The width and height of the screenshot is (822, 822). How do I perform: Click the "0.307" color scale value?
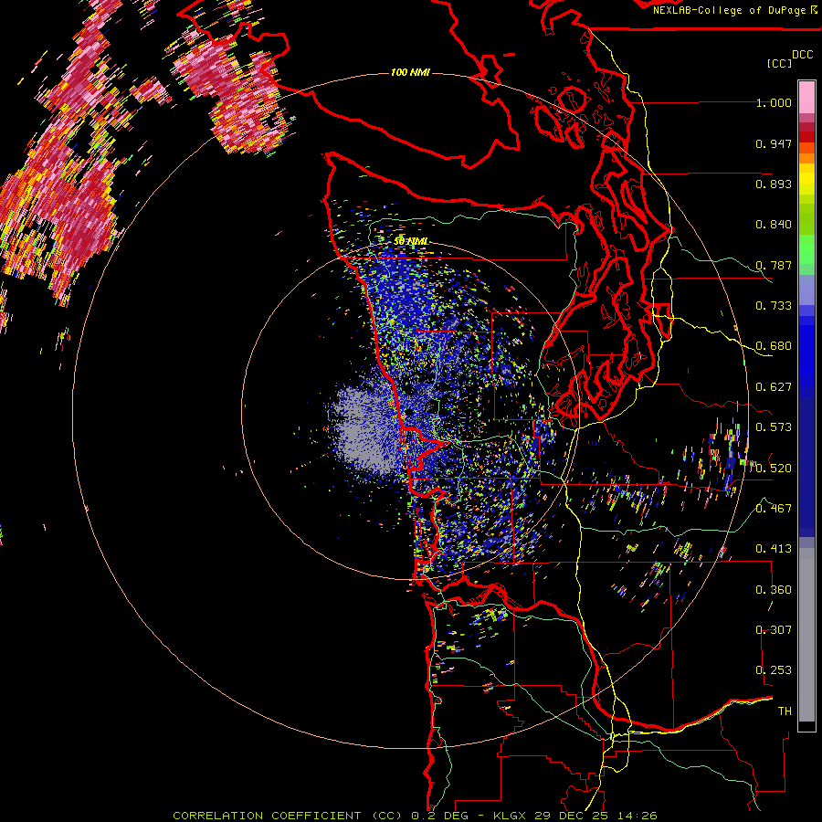pyautogui.click(x=774, y=630)
